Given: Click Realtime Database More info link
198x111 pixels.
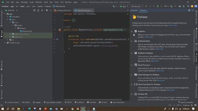Looking at the screenshot, I should [155, 61].
